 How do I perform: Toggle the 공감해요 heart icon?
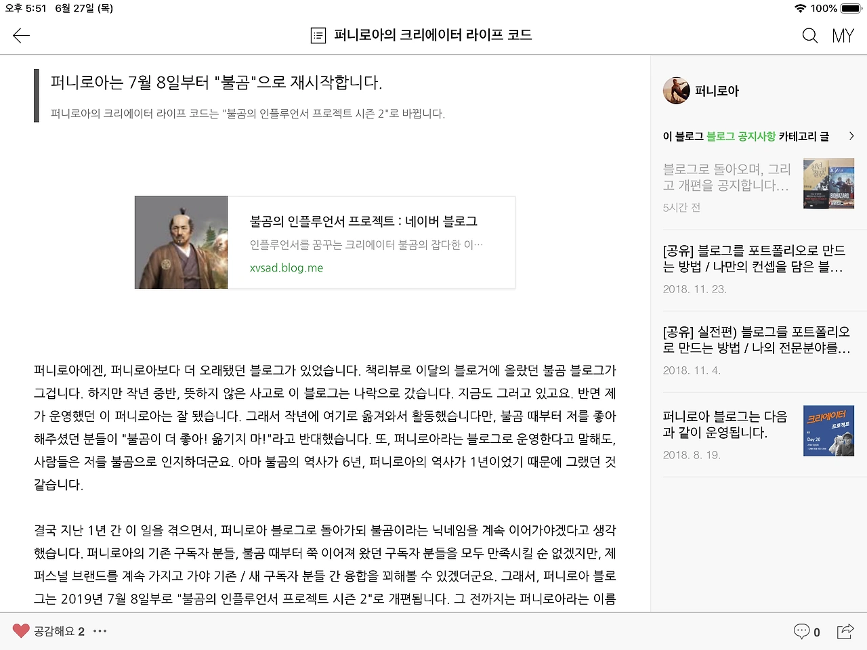point(21,631)
